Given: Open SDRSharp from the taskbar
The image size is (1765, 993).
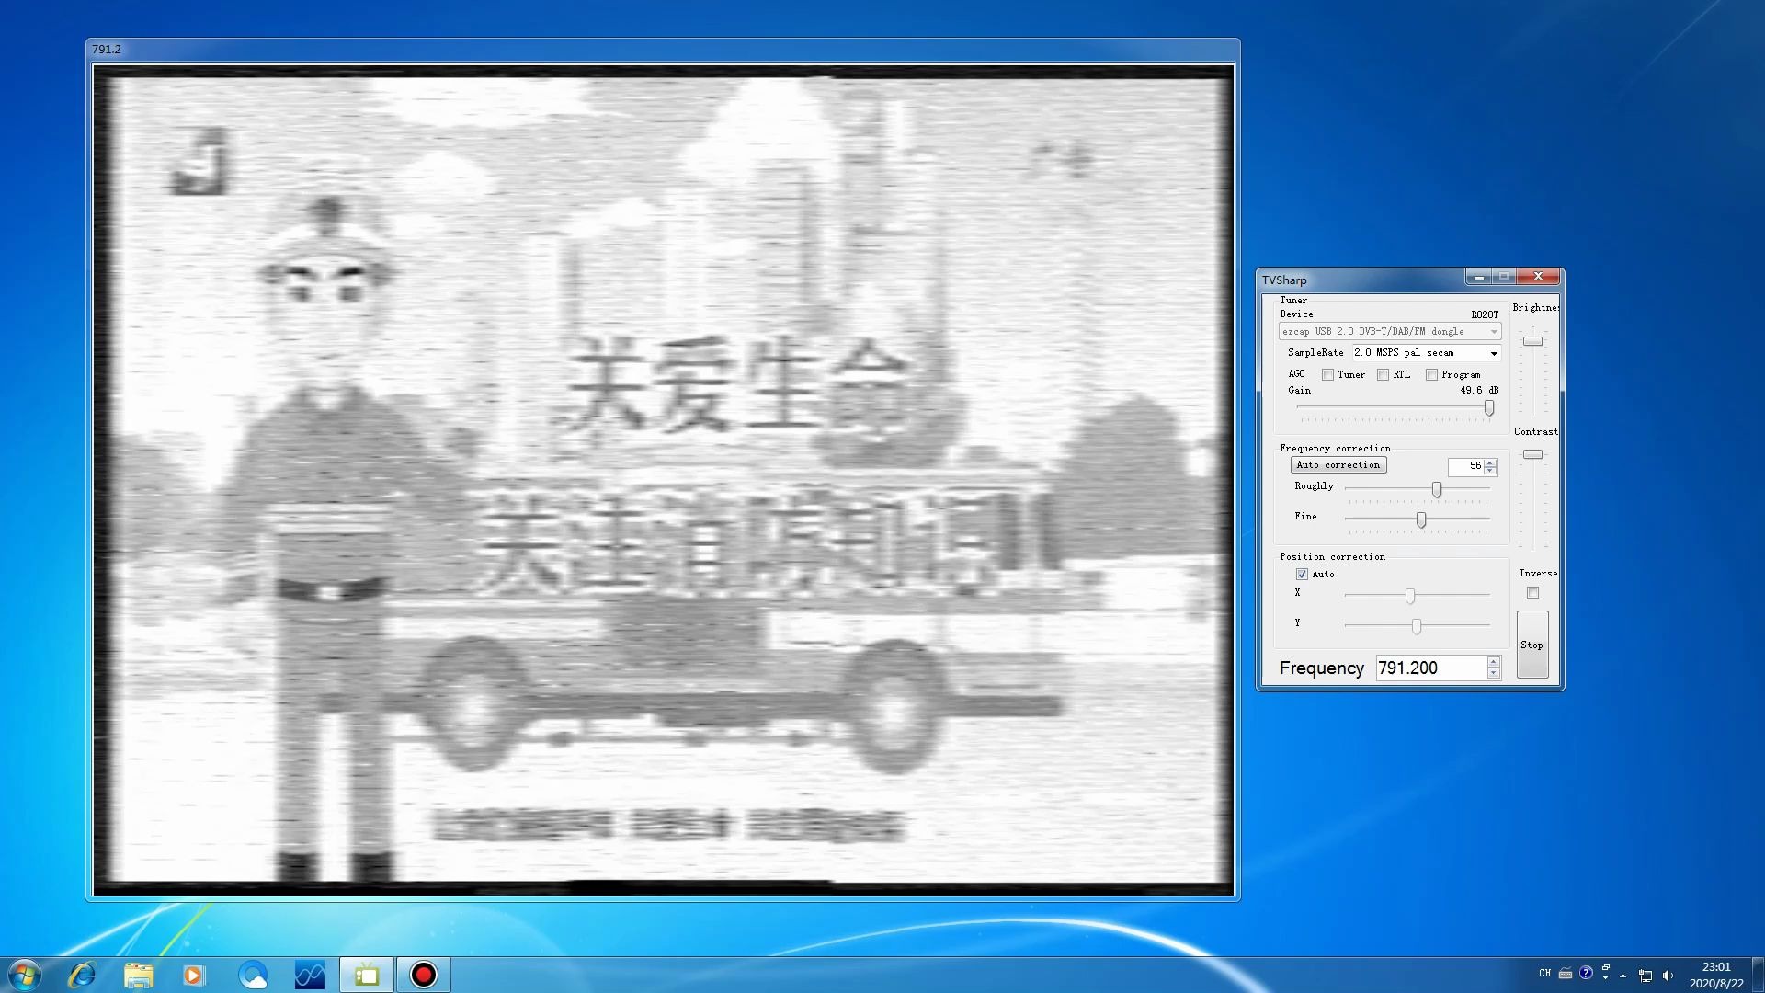Looking at the screenshot, I should (309, 974).
